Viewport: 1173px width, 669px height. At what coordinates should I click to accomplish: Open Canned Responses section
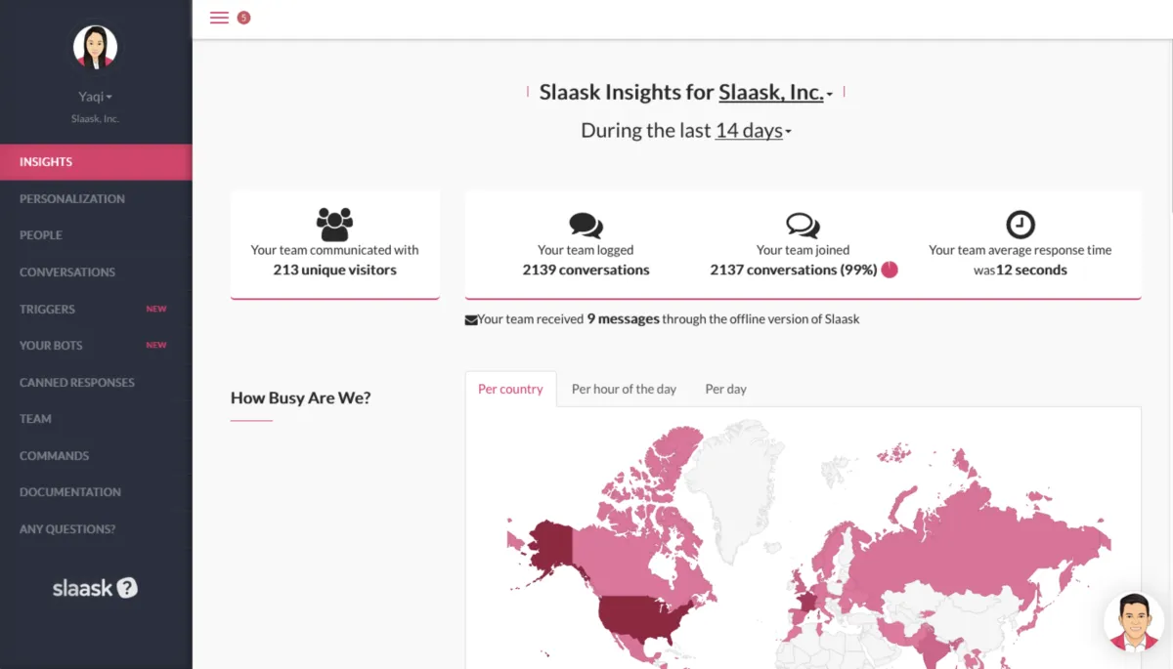(77, 382)
